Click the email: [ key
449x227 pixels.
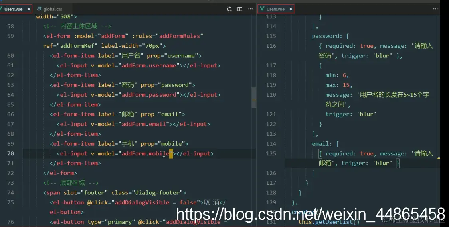pos(325,144)
